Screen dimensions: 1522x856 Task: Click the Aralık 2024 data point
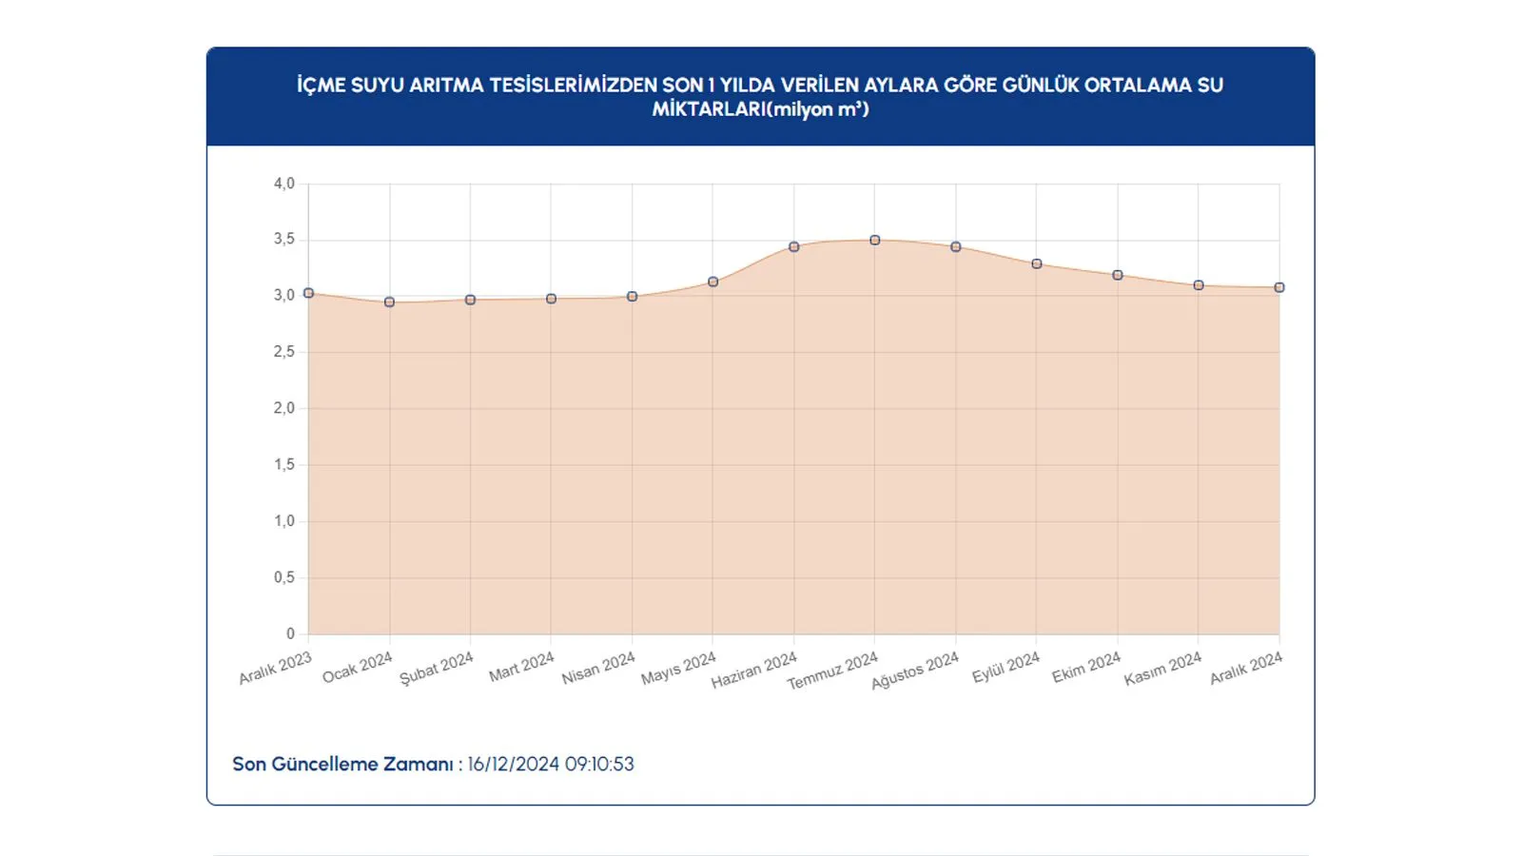[1278, 287]
